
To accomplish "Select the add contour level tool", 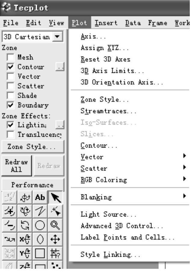I will click(9, 211).
